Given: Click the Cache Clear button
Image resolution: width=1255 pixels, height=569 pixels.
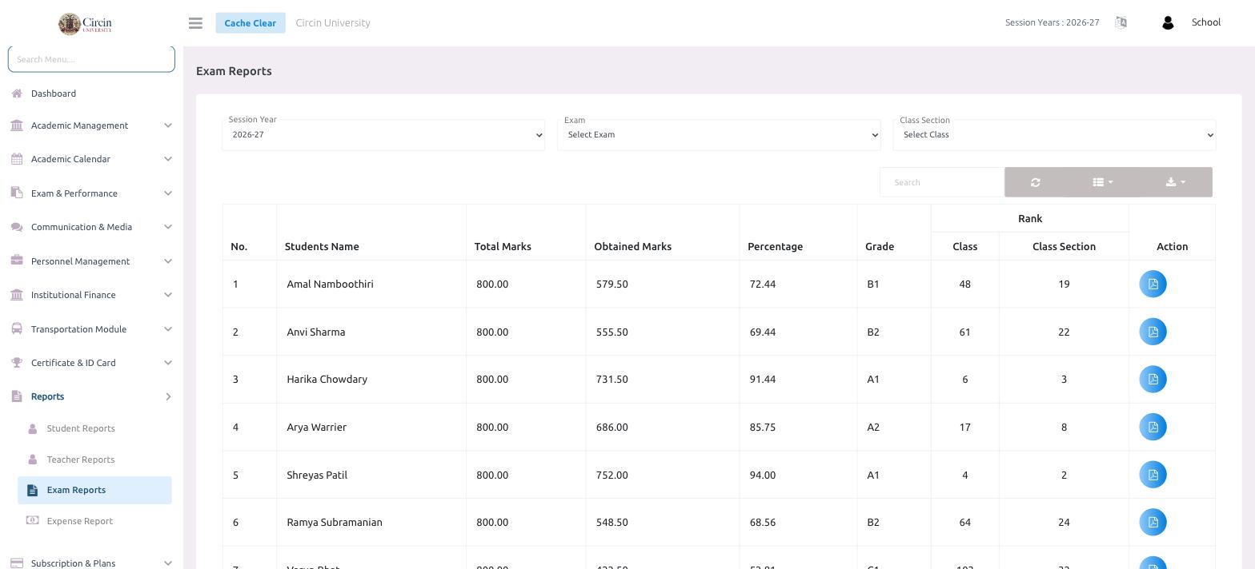Looking at the screenshot, I should [250, 23].
